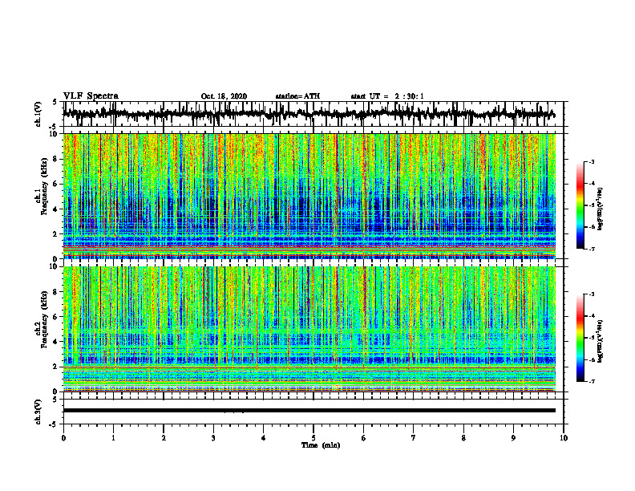Click time axis tick label "3"
This screenshot has width=635, height=491.
pos(213,438)
